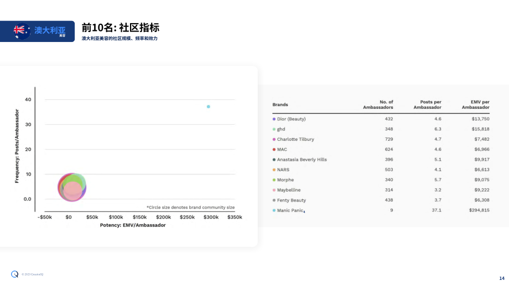Viewport: 509px width, 286px height.
Task: Click the Manic Panic dot on the chart
Action: coord(209,107)
